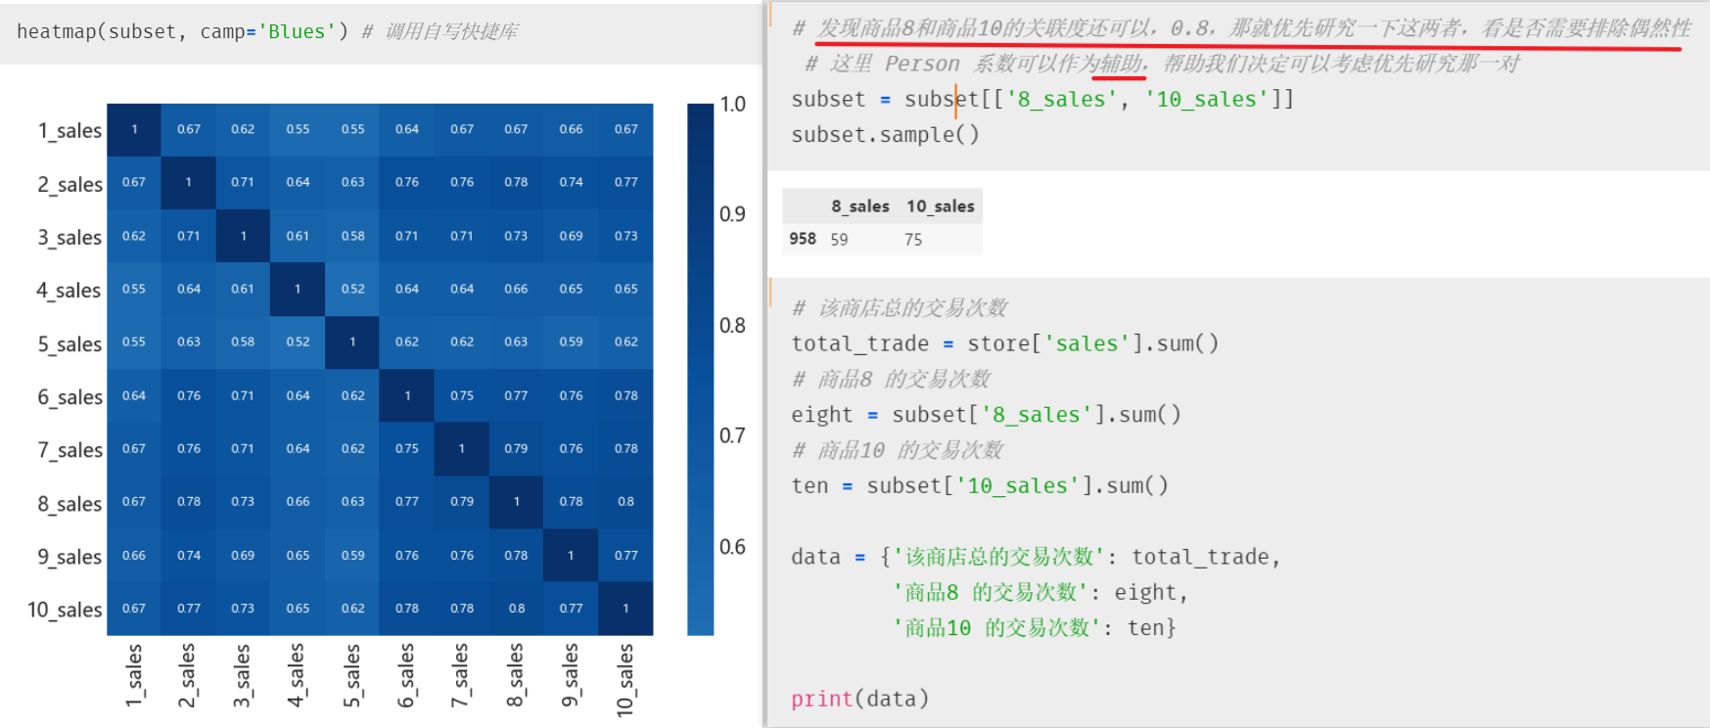Click 0.74 cell in row 2_sales, column 9_sales
Screen dimensions: 1710x728
pyautogui.click(x=572, y=183)
